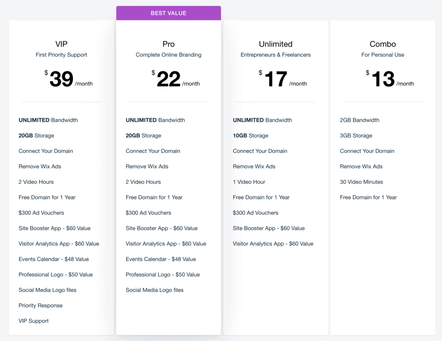The height and width of the screenshot is (341, 442).
Task: Click the purple BEST VALUE banner
Action: (x=169, y=13)
